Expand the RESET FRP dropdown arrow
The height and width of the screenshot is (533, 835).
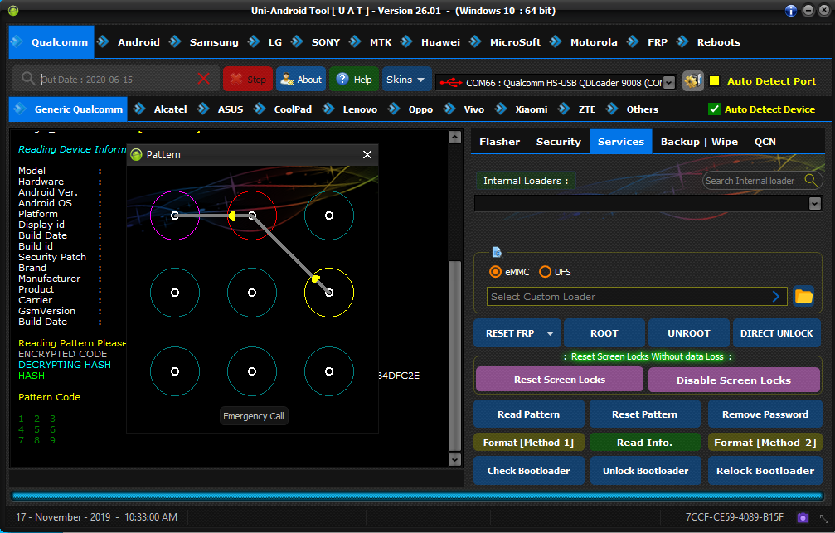[550, 333]
